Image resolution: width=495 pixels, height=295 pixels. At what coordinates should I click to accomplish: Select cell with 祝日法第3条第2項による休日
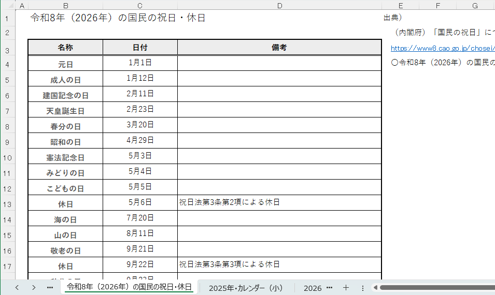click(x=279, y=203)
